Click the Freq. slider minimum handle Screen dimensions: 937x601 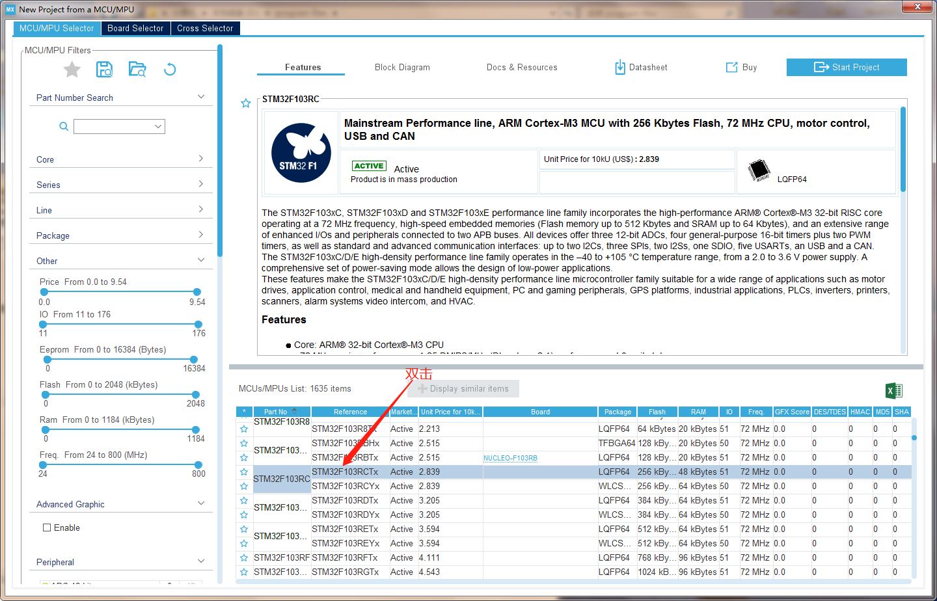click(x=43, y=465)
